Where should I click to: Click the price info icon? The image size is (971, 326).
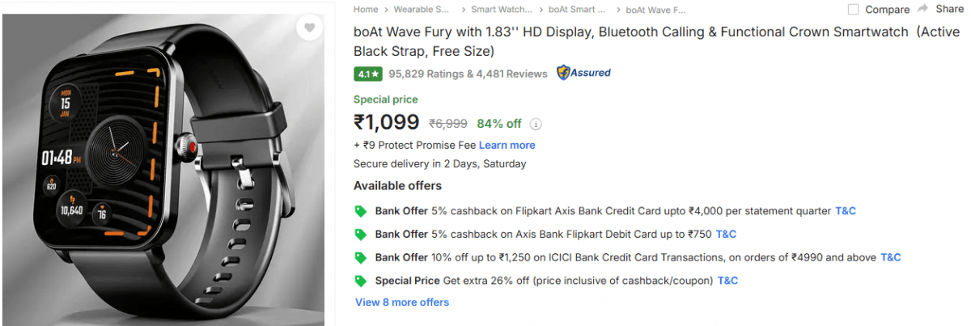point(536,125)
